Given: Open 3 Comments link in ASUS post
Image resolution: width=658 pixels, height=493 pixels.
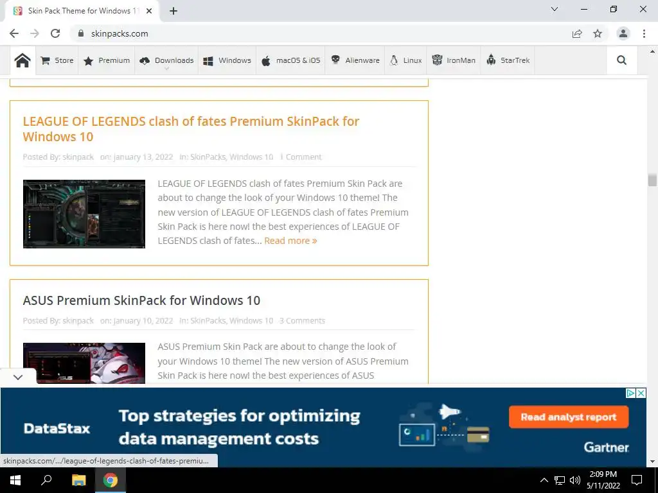Looking at the screenshot, I should pyautogui.click(x=302, y=321).
